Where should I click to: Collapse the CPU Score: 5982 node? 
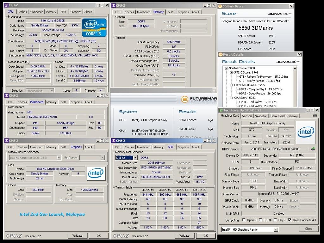click(231, 98)
